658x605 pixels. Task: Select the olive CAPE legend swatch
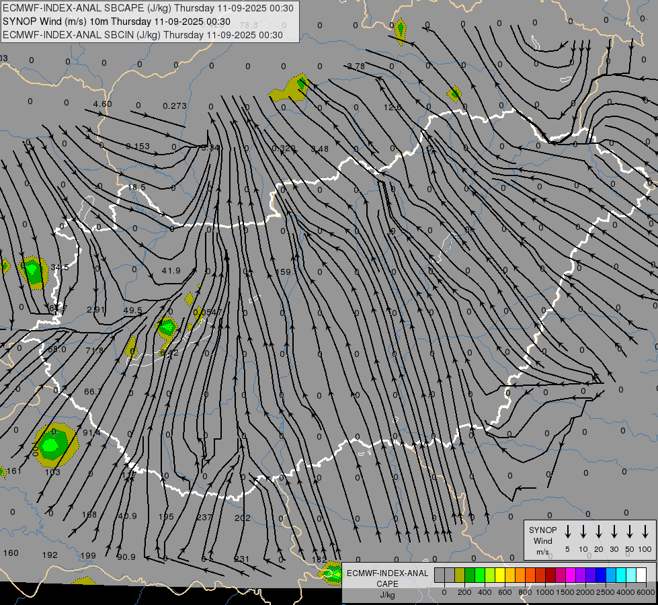coord(460,575)
